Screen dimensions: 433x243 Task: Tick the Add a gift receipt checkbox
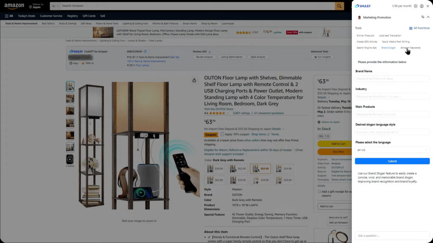(x=319, y=192)
